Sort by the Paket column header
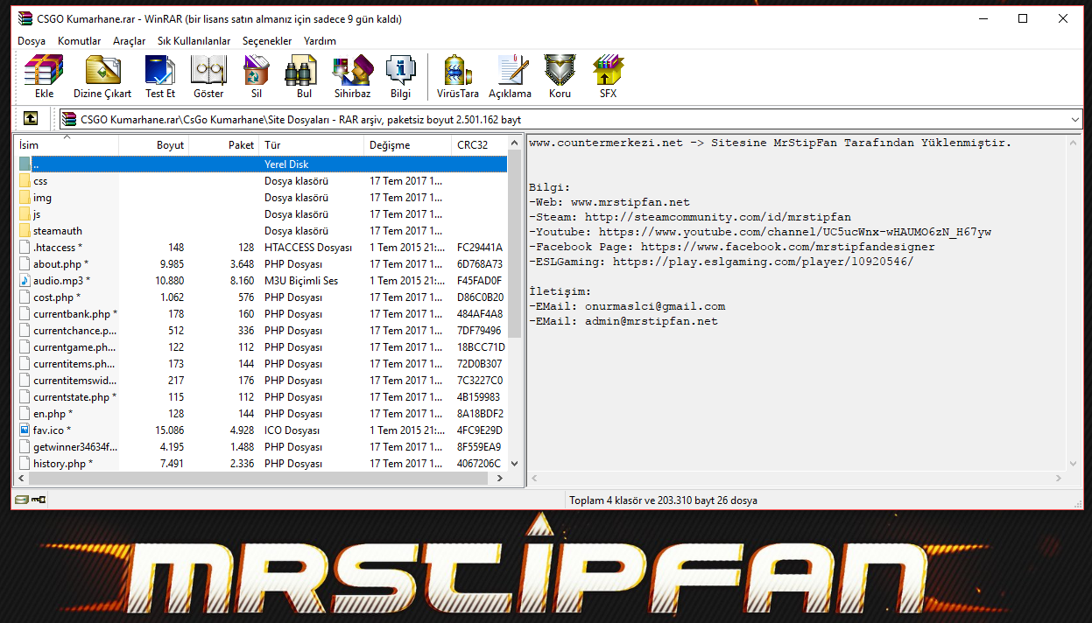Screen dimensions: 1092x623 (223, 145)
